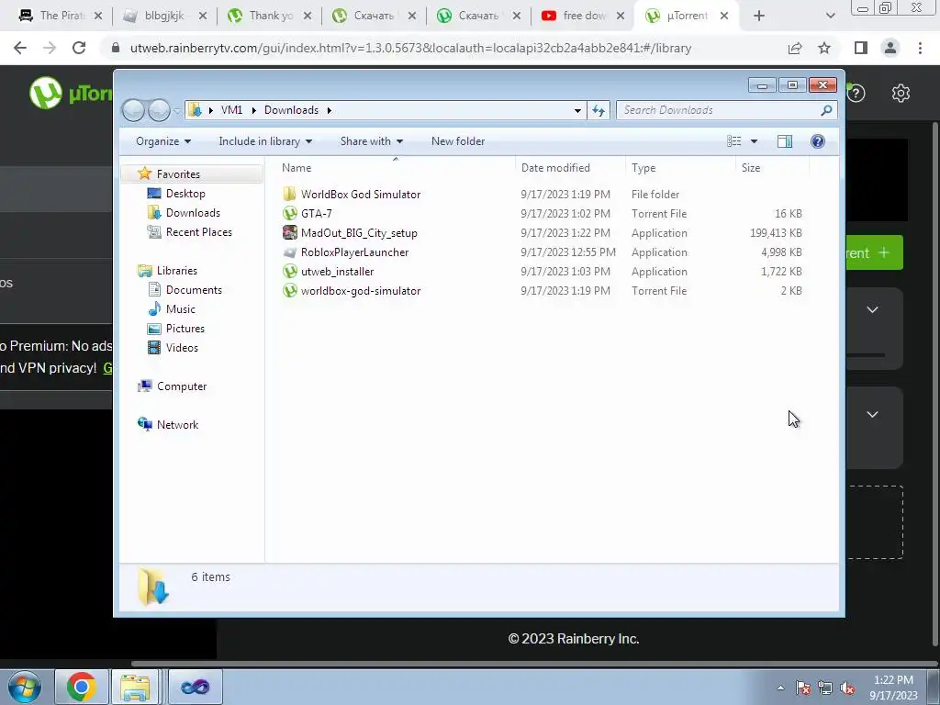Share this page via the share icon

[x=795, y=48]
